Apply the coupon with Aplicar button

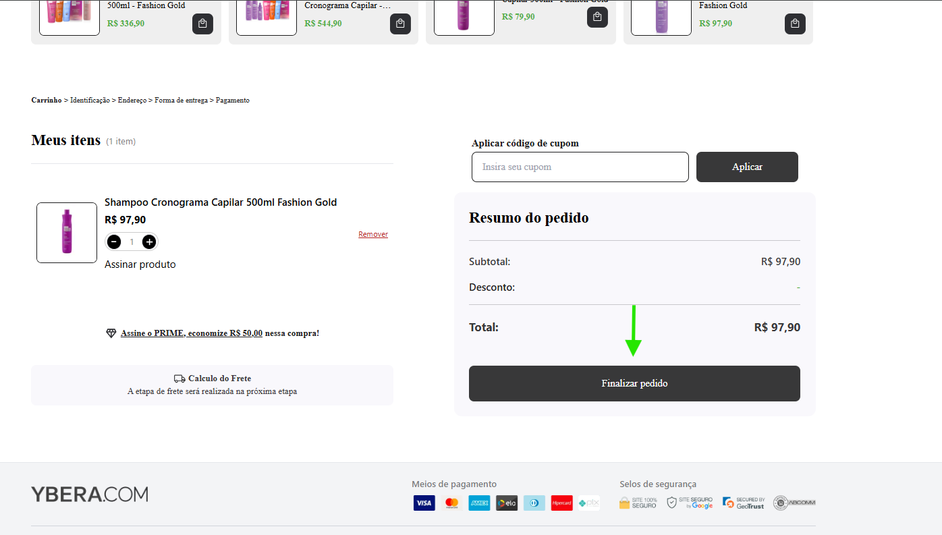pos(747,167)
